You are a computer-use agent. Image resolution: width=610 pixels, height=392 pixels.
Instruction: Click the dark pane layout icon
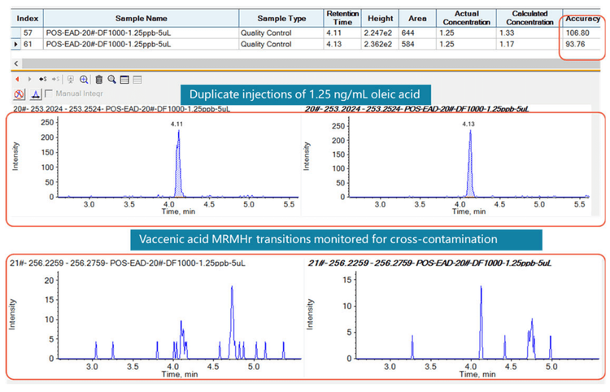point(124,80)
